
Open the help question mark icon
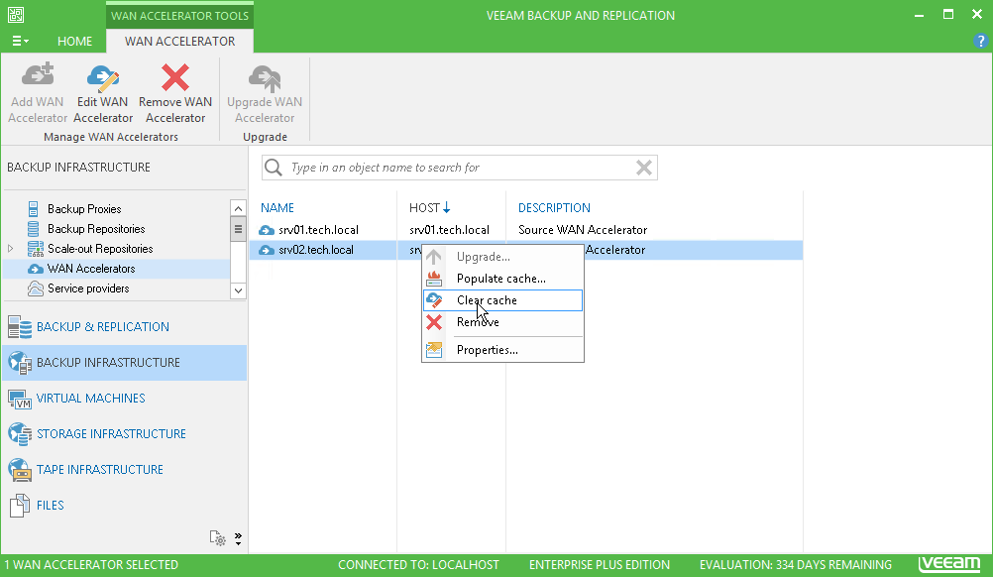coord(980,42)
